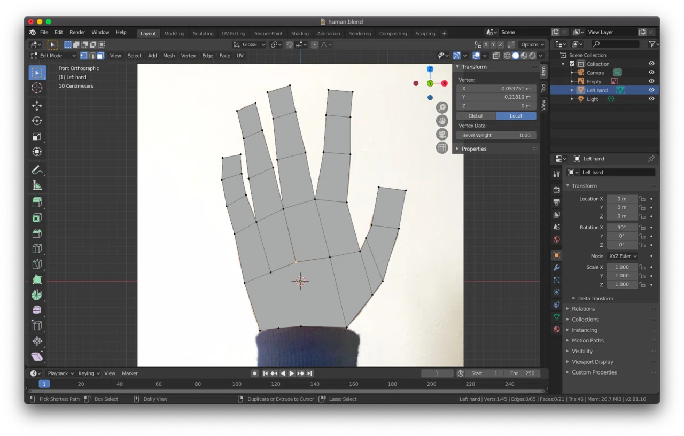Uncheck the Collection exclude checkbox
This screenshot has width=684, height=436.
tap(572, 64)
